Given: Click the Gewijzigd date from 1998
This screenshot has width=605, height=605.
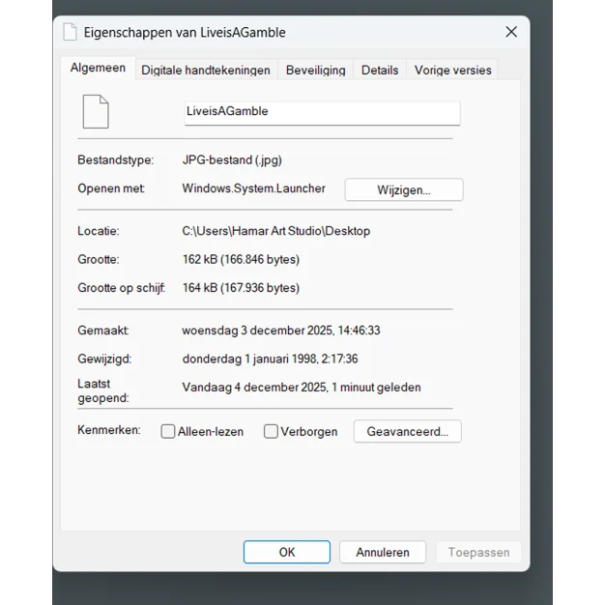Looking at the screenshot, I should tap(270, 359).
